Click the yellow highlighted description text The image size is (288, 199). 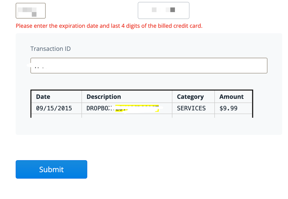(x=137, y=108)
